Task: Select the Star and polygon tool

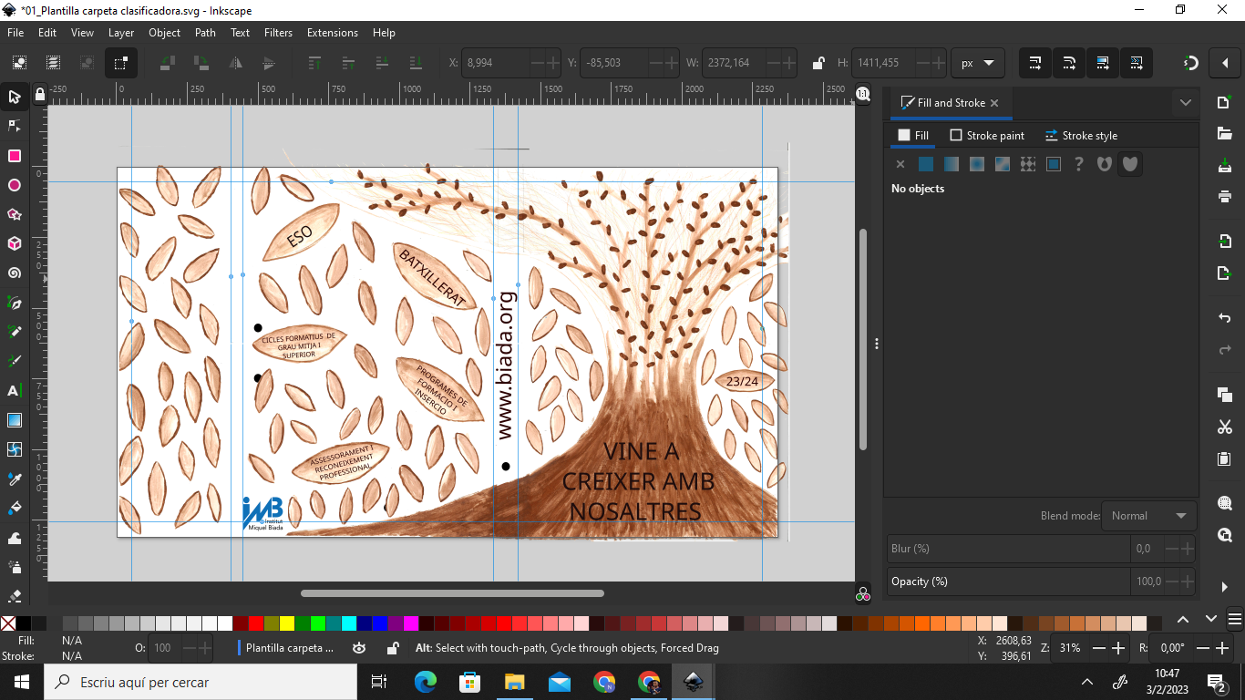Action: [15, 215]
